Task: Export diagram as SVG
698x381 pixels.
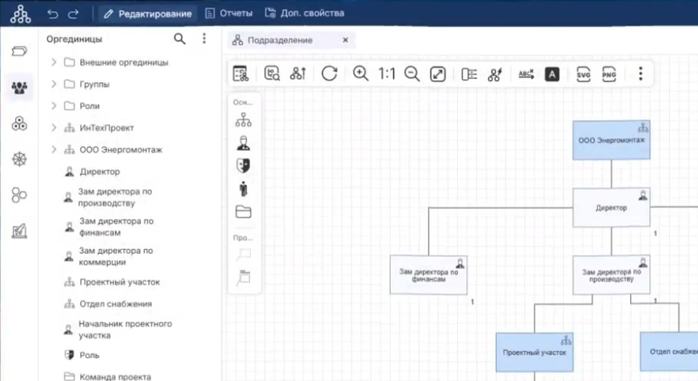Action: point(583,74)
